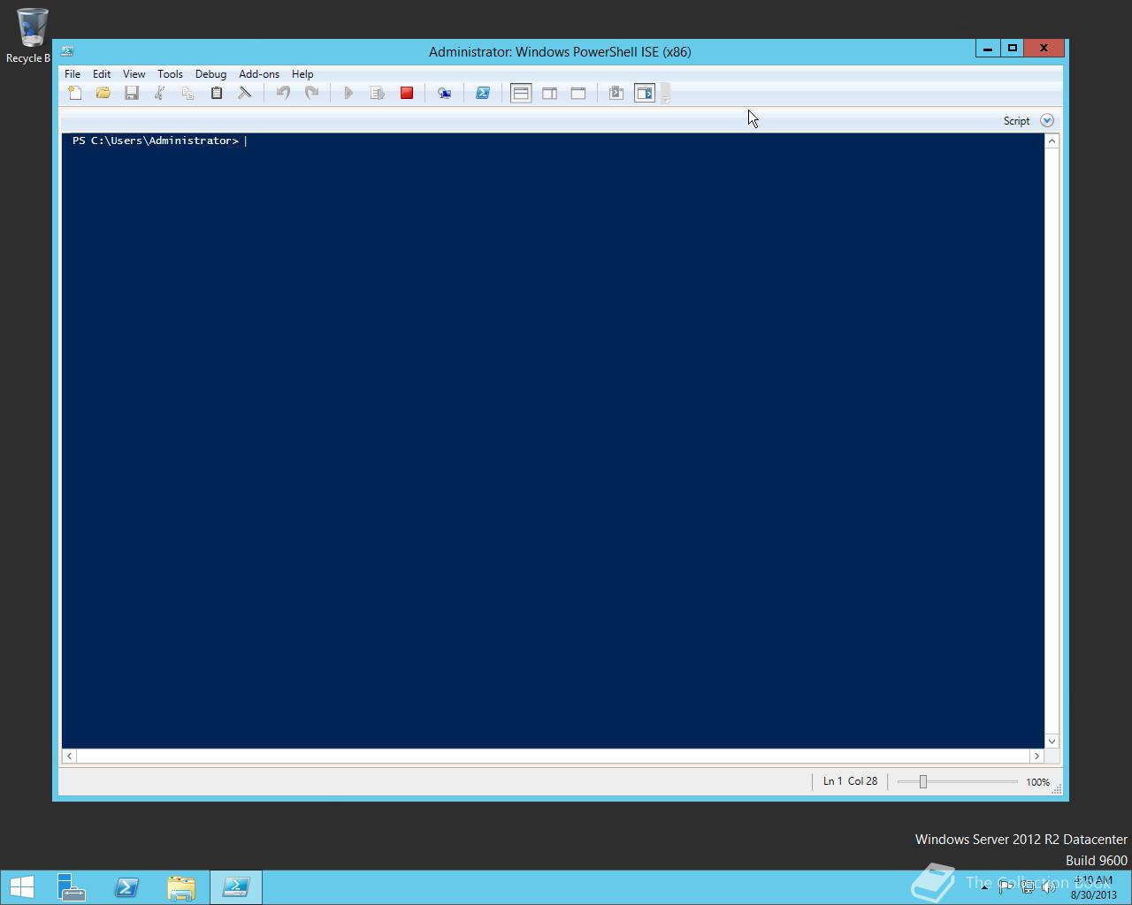The width and height of the screenshot is (1132, 905).
Task: Run selection icon in toolbar
Action: pos(378,93)
